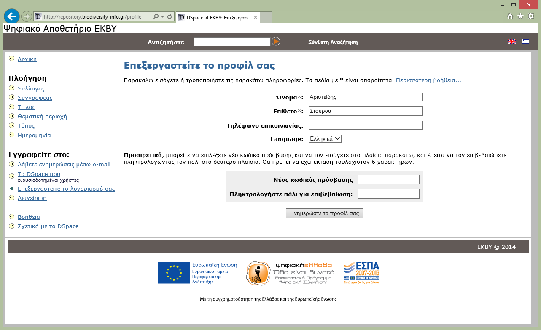
Task: Browse by Συγγραφέας link
Action: (x=35, y=98)
